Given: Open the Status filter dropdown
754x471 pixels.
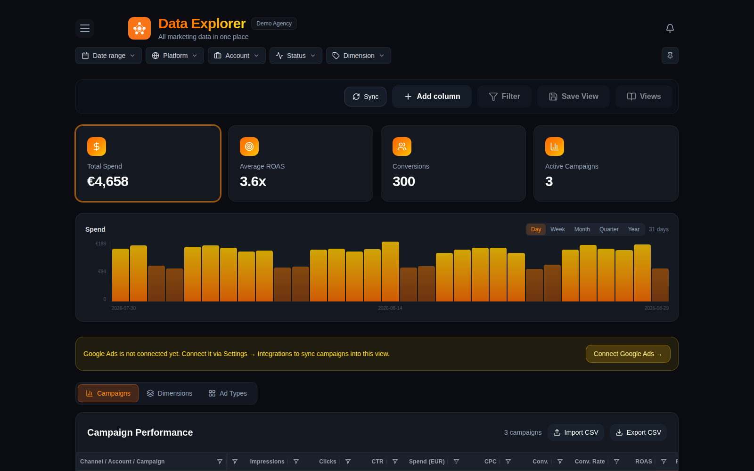Looking at the screenshot, I should click(x=296, y=56).
